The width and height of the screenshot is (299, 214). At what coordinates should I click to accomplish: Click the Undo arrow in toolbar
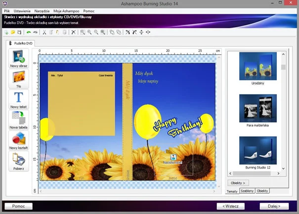29,32
